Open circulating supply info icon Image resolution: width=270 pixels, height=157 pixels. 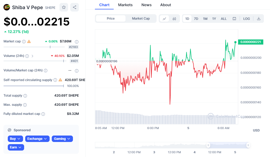click(x=55, y=80)
